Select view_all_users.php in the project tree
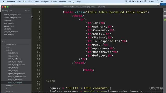Image resolution: width=166 pixels, height=93 pixels. (15, 83)
